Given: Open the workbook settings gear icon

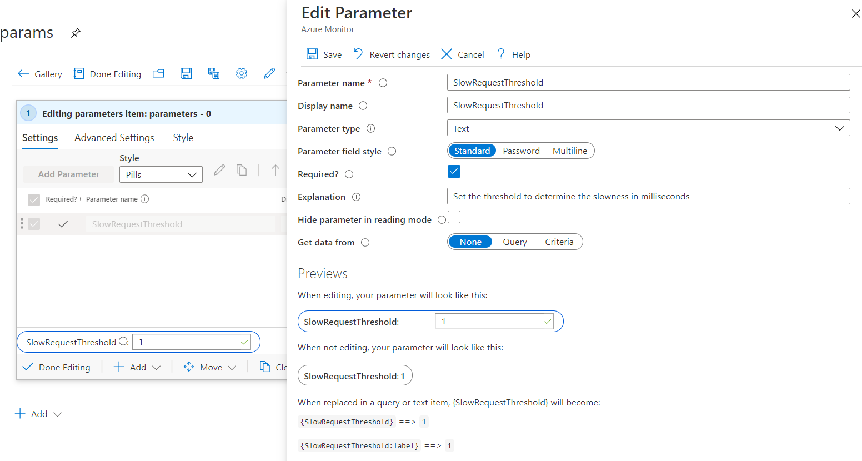Looking at the screenshot, I should point(242,73).
